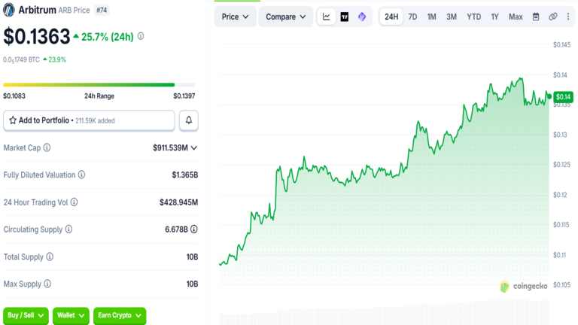Image resolution: width=578 pixels, height=325 pixels.
Task: Click the Max Supply 10B value
Action: pos(192,284)
